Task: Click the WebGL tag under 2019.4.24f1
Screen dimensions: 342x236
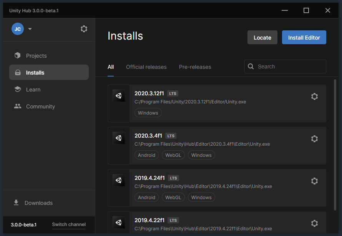Action: pos(173,198)
